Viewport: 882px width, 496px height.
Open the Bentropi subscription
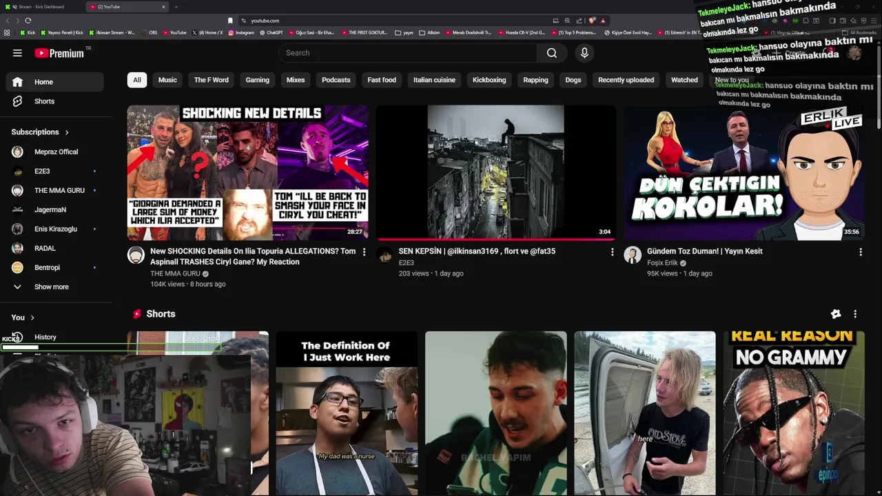pos(55,267)
